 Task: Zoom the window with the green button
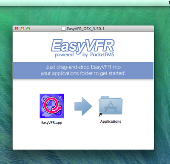click(28, 29)
